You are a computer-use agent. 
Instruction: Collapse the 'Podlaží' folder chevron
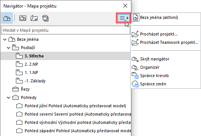8,48
